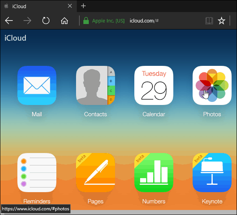Open the Contacts app icon

click(x=95, y=86)
